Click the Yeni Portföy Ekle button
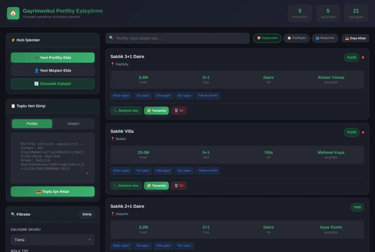The width and height of the screenshot is (375, 252). tap(52, 58)
